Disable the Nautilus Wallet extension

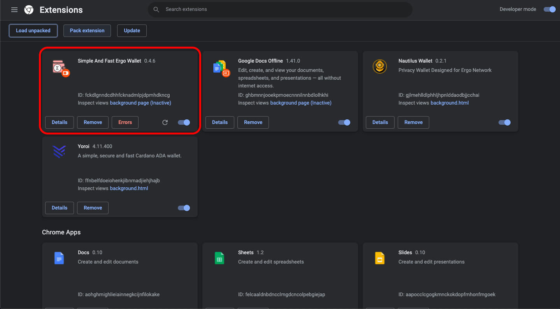[505, 122]
